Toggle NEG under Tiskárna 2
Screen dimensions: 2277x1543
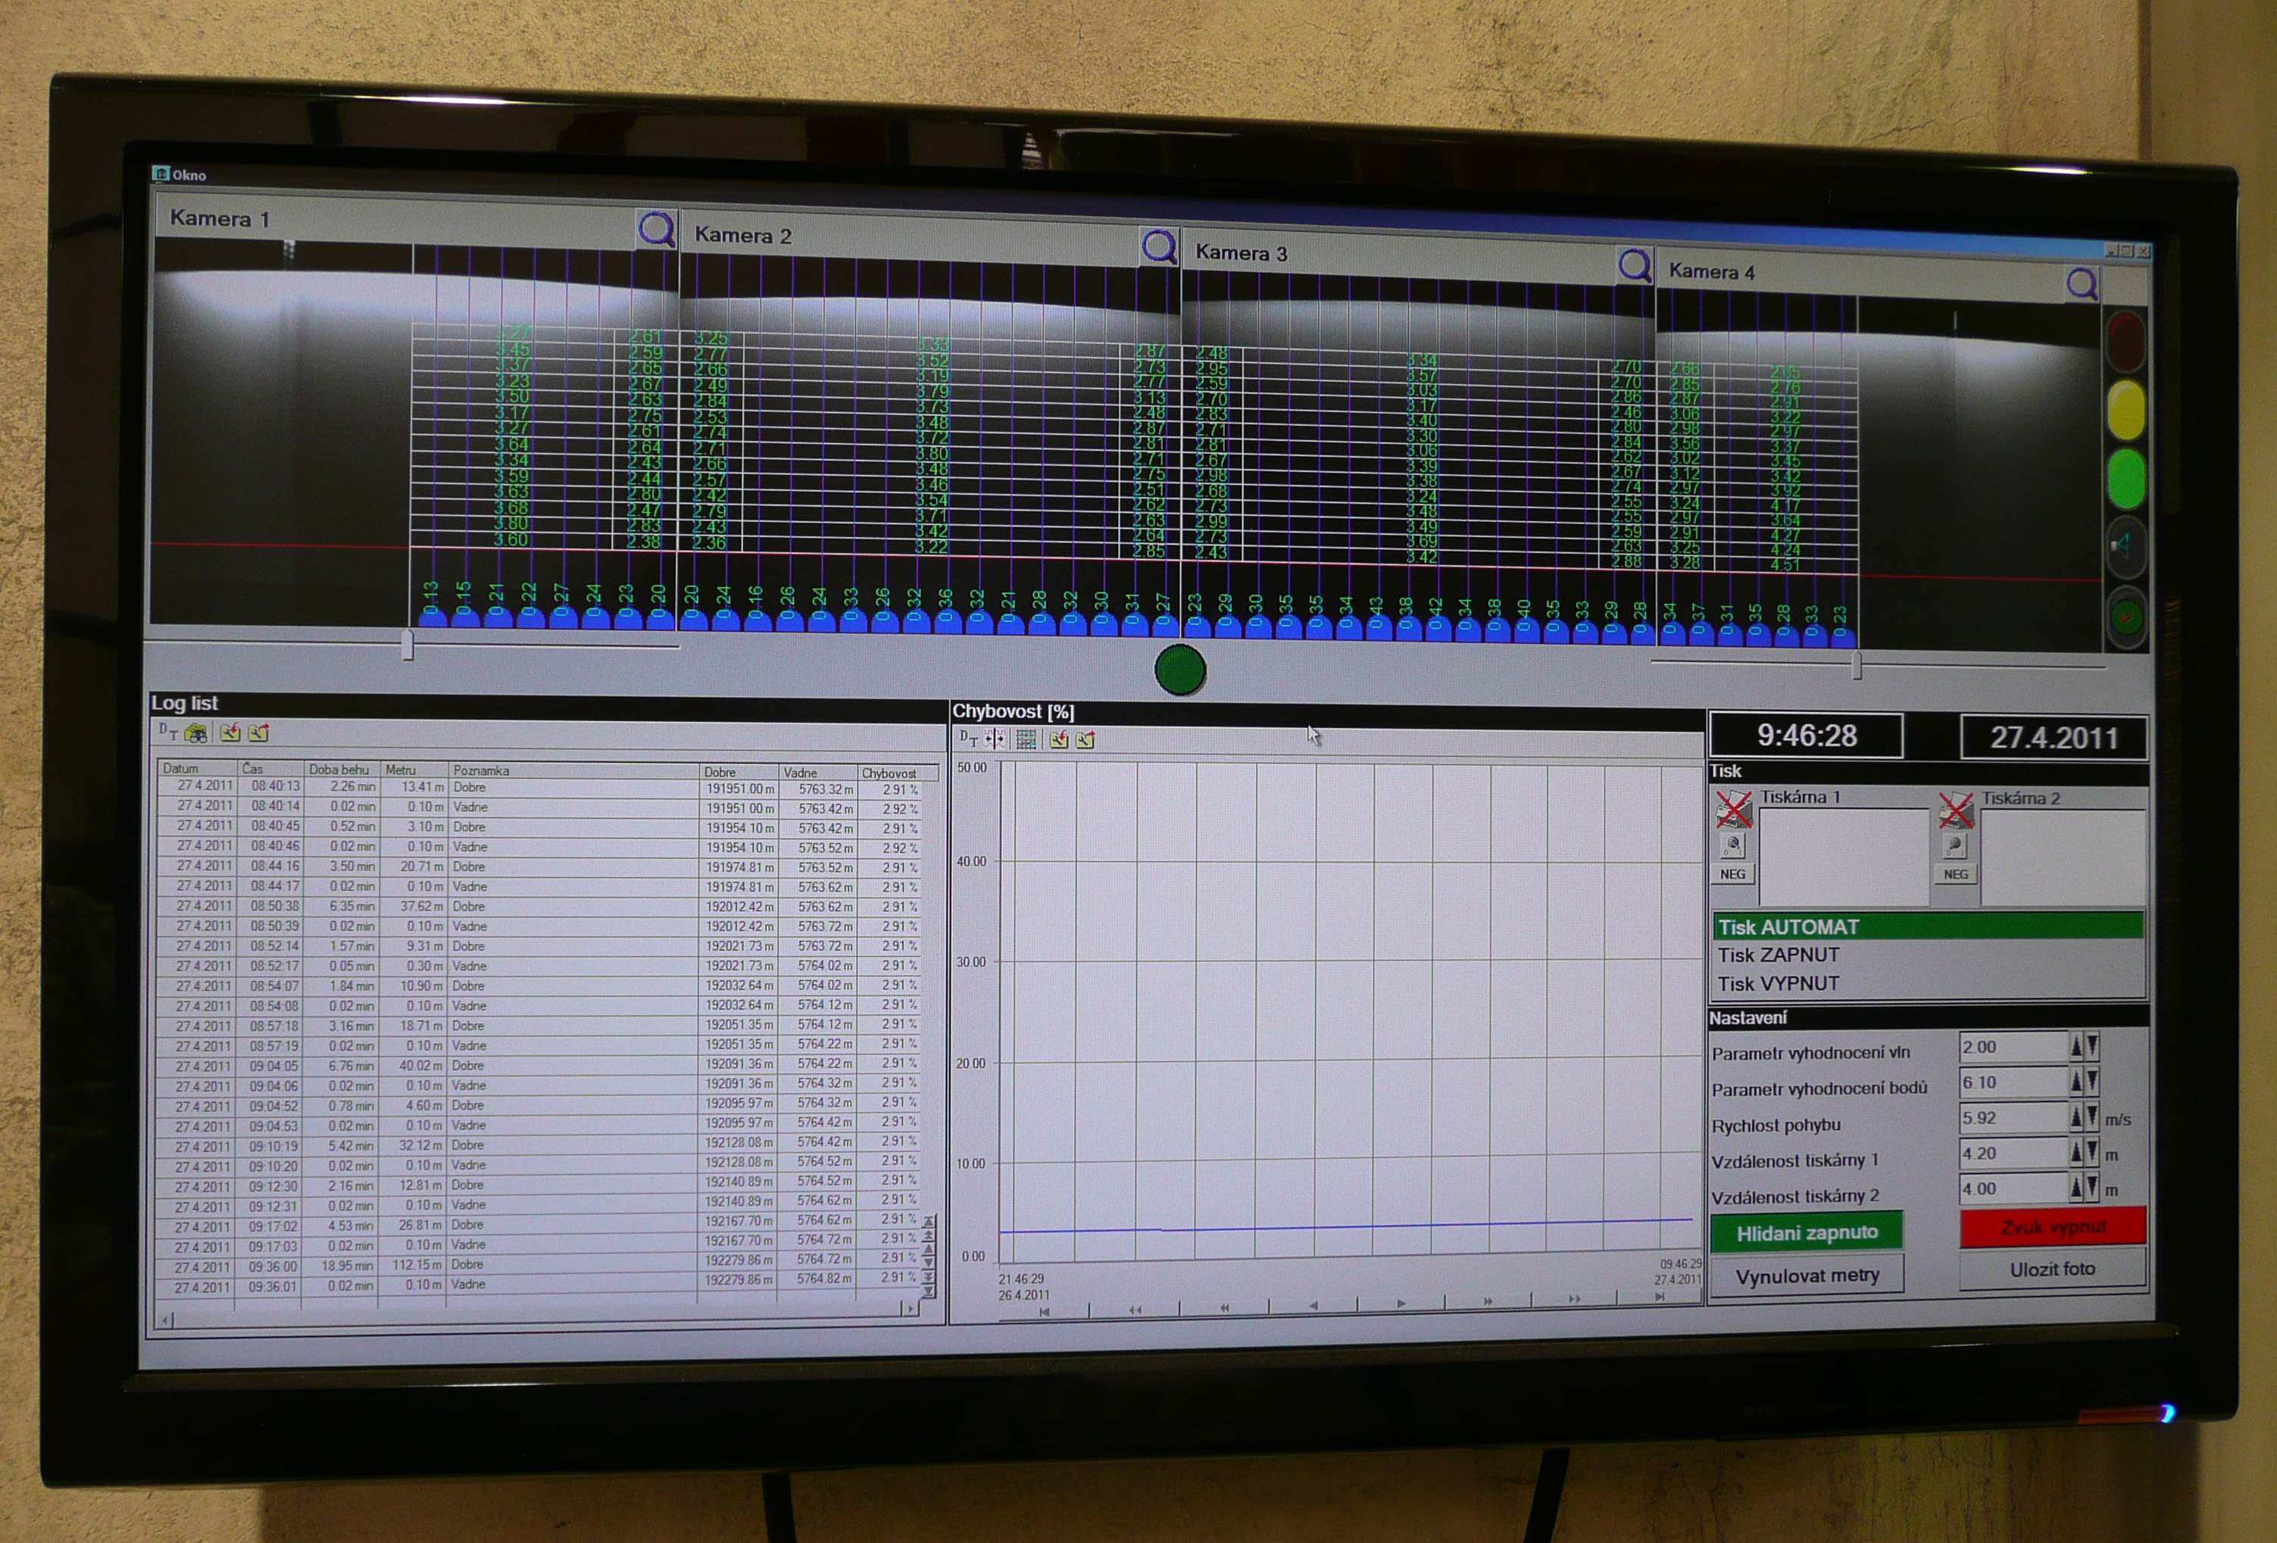[x=1956, y=874]
